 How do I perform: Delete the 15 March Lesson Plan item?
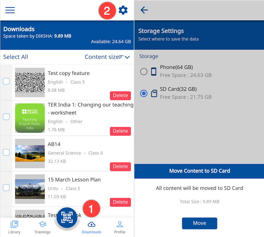pyautogui.click(x=120, y=202)
